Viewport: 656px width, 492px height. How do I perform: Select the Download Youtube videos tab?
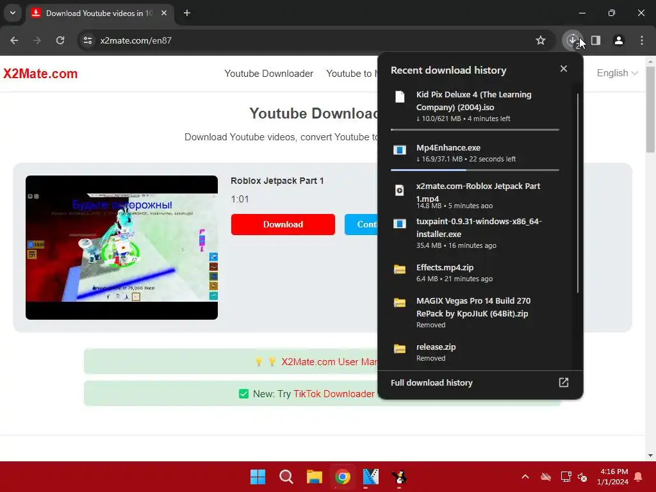point(99,13)
